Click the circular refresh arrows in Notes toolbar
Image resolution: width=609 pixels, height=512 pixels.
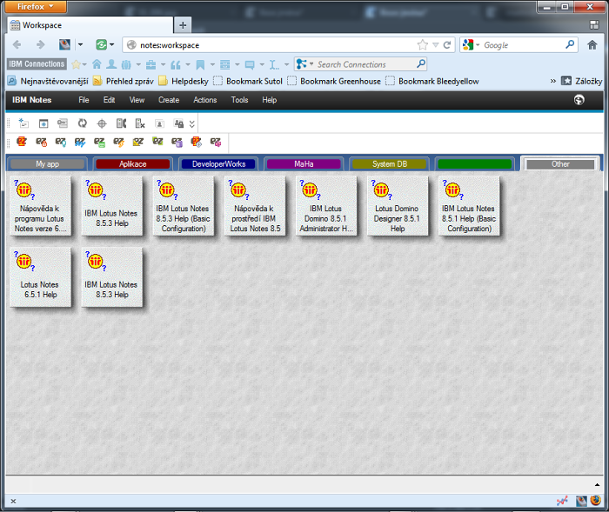coord(82,123)
